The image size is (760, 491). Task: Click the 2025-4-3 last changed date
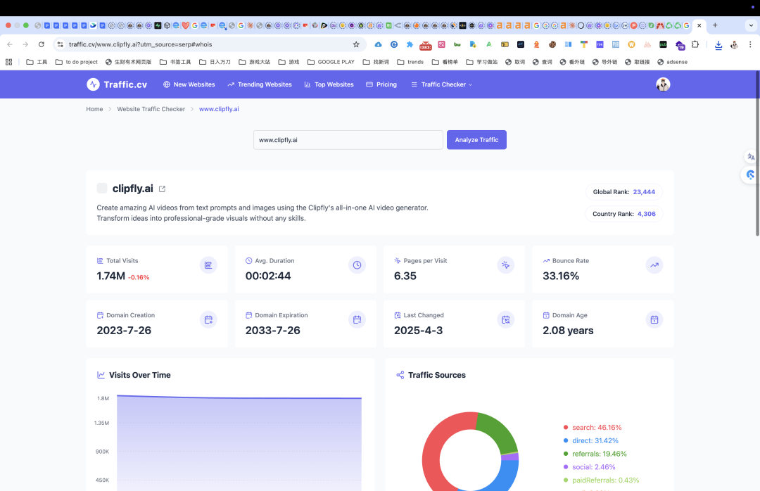tap(418, 331)
